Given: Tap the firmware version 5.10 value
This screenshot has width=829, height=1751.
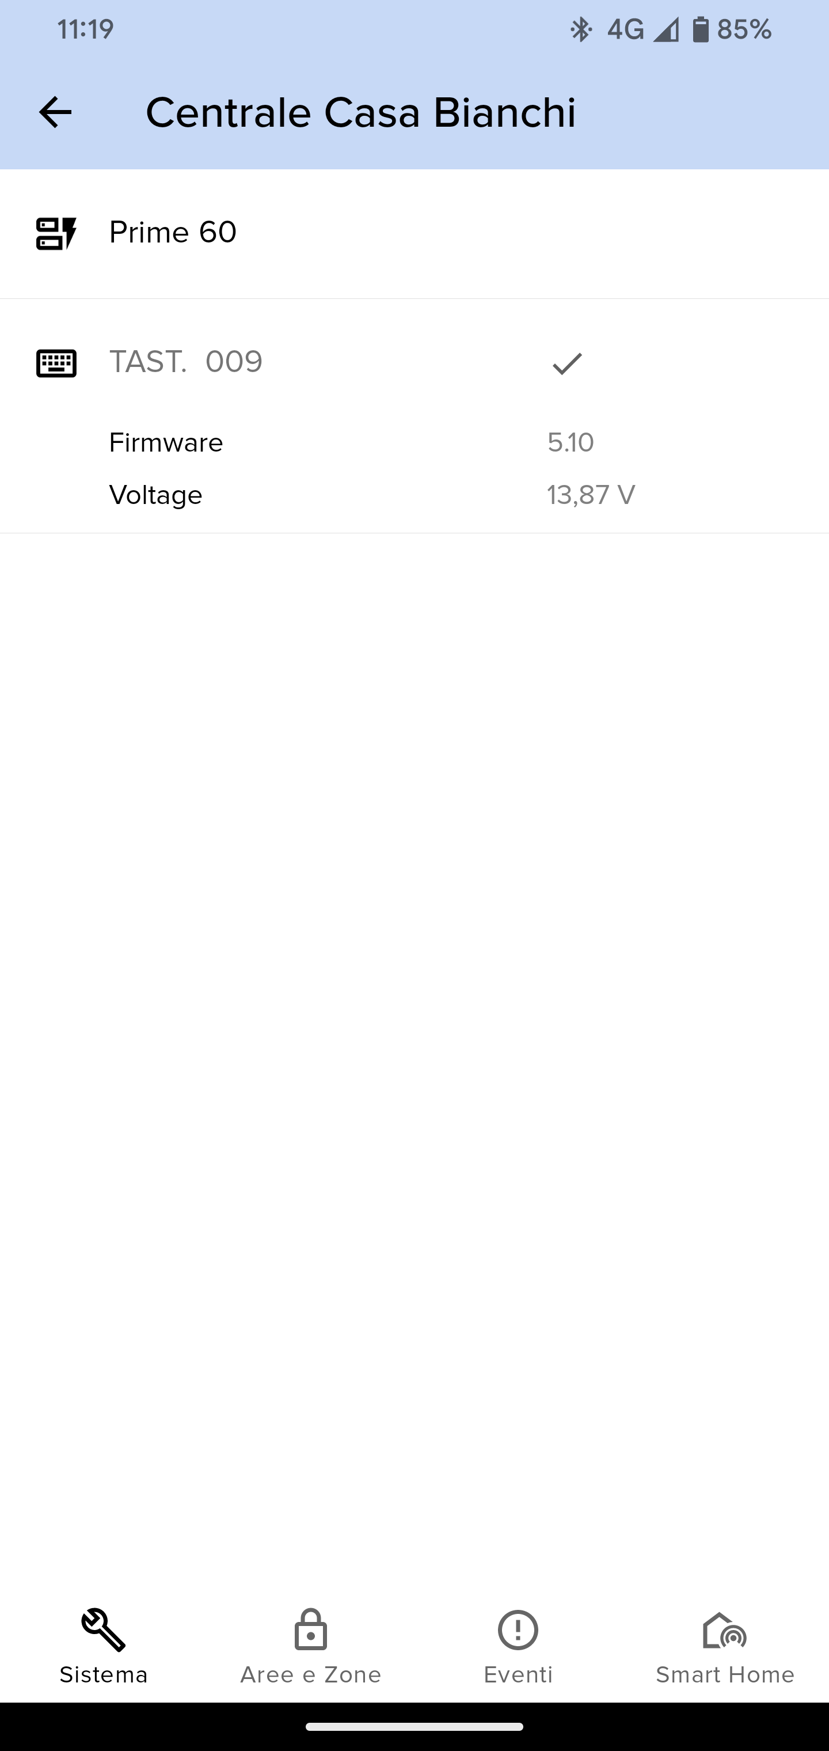Looking at the screenshot, I should coord(571,442).
